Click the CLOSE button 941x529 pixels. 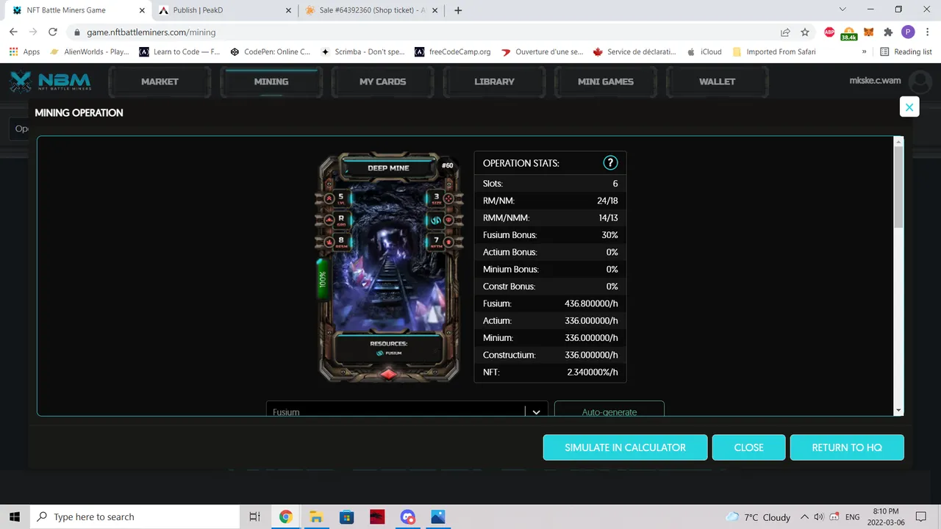[748, 447]
